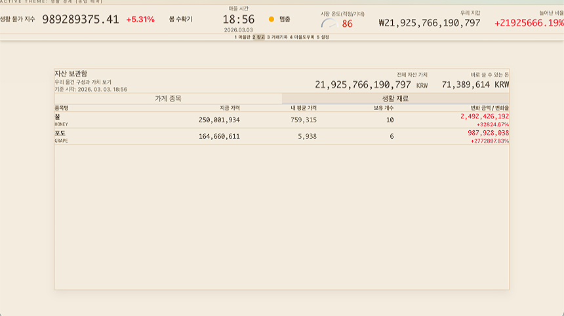The image size is (564, 316).
Task: Sort by 내 평균 가격 column
Action: [x=304, y=108]
